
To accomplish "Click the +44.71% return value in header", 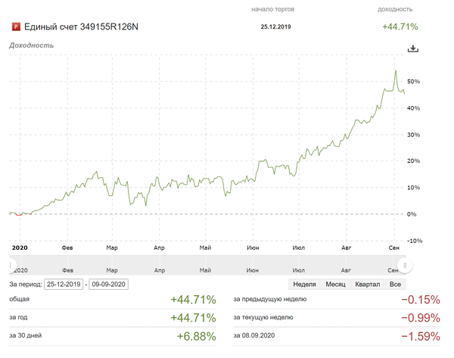I will click(x=400, y=27).
